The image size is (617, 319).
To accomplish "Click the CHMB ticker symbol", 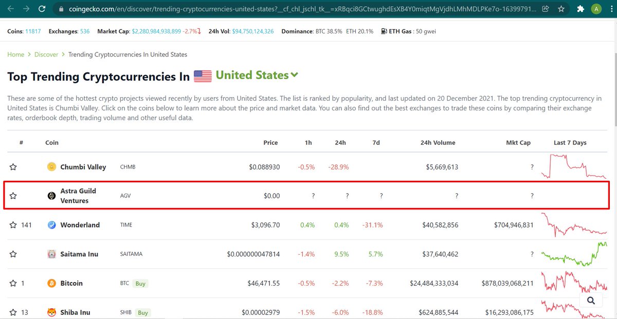I will (128, 167).
